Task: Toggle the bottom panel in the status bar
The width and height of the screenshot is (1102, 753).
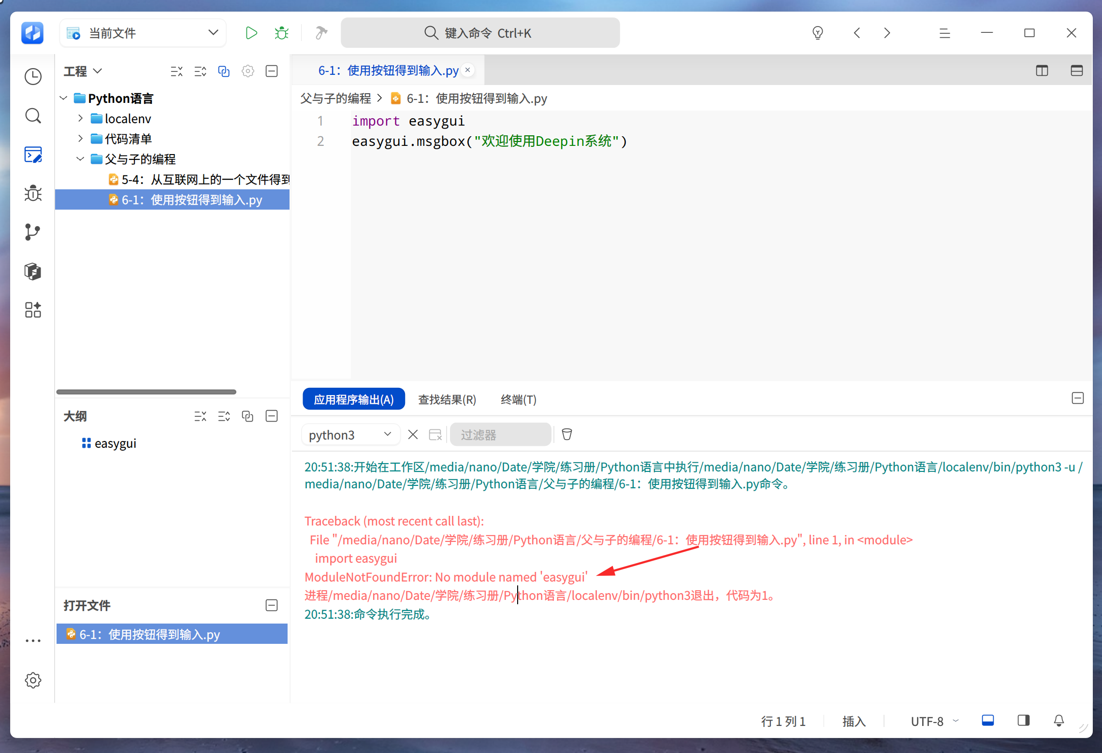Action: pos(987,721)
